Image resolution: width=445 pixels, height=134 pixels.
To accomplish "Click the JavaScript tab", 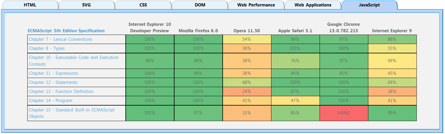I will [369, 5].
